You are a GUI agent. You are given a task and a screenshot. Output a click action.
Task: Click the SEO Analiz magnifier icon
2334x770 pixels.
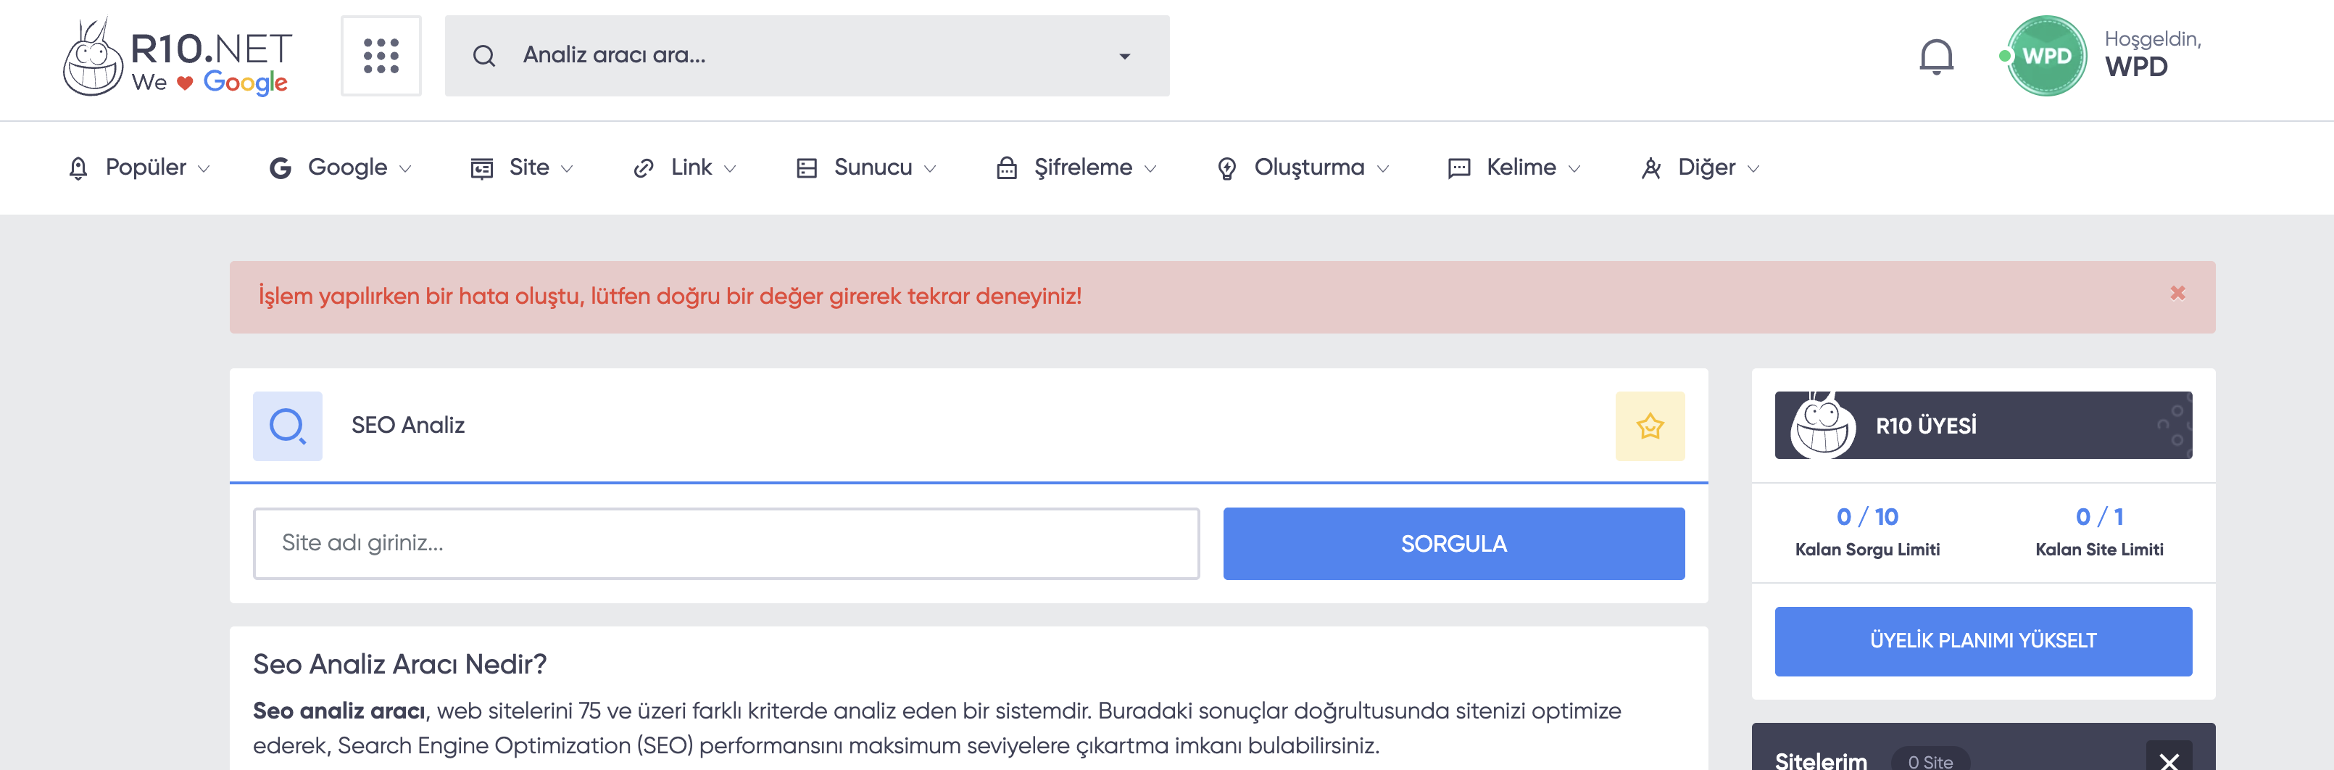point(287,426)
